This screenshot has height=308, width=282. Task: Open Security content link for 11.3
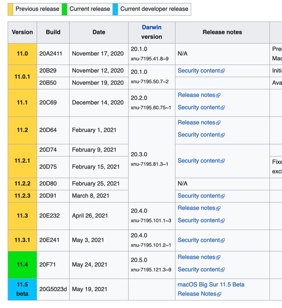[x=201, y=221]
